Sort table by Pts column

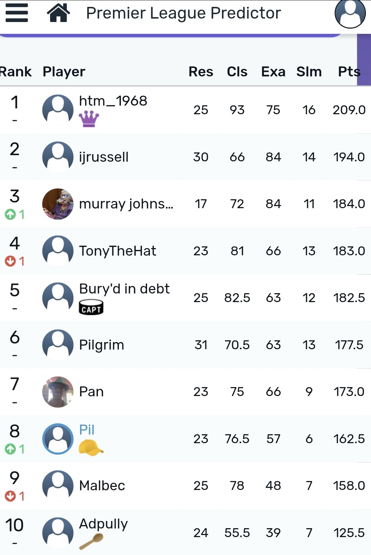click(349, 72)
